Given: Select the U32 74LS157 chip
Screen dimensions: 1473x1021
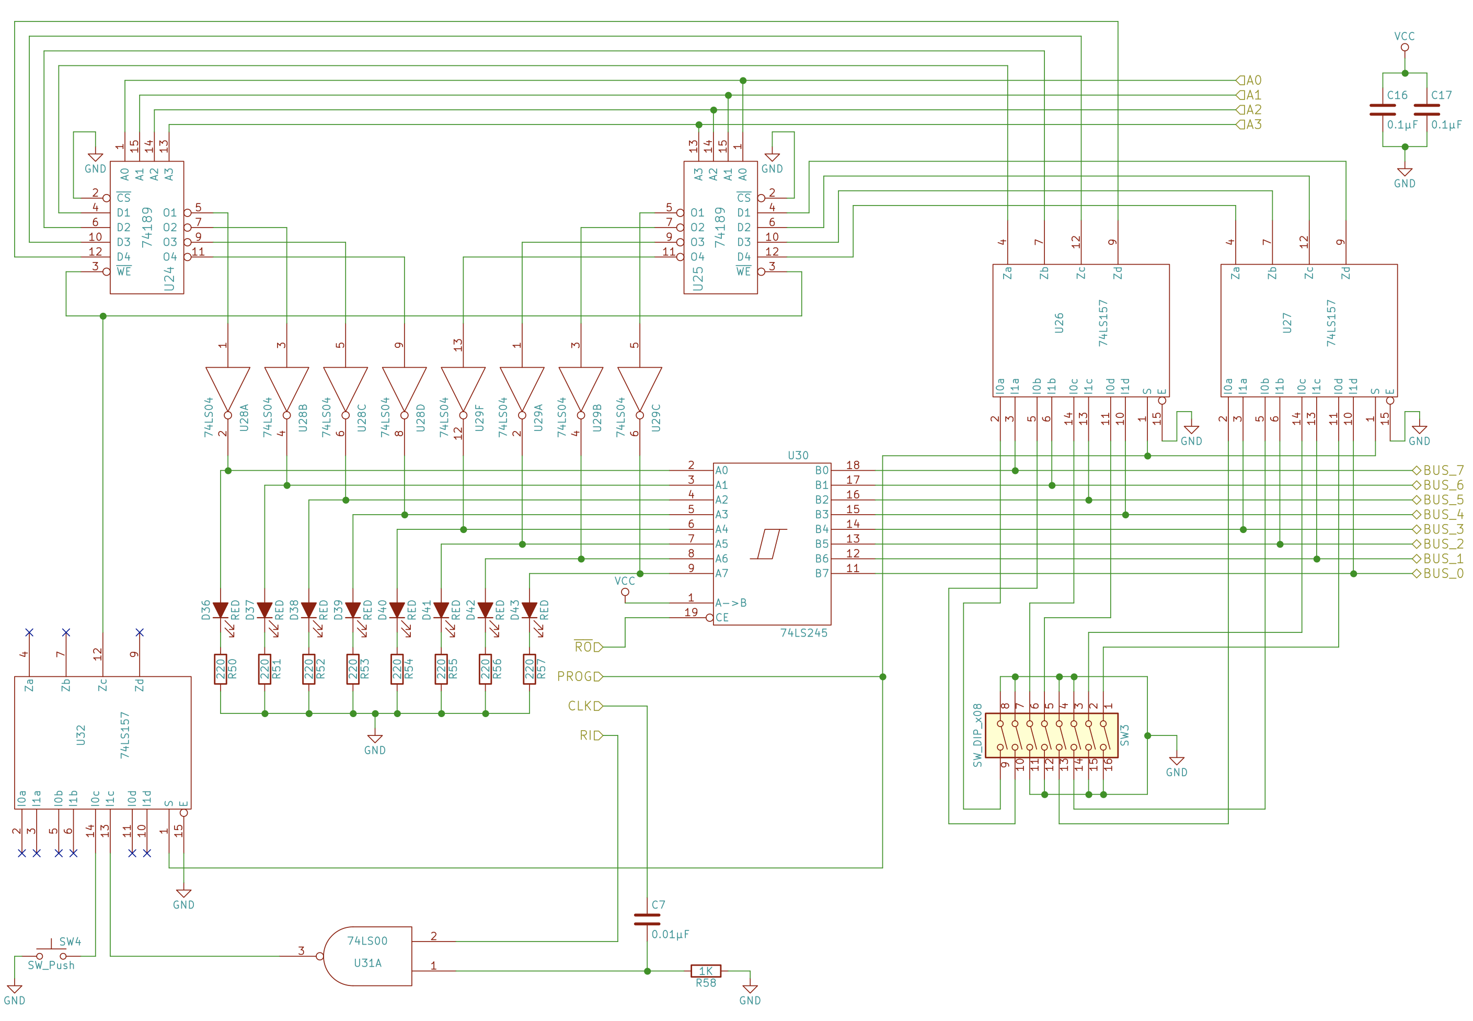Looking at the screenshot, I should click(102, 742).
